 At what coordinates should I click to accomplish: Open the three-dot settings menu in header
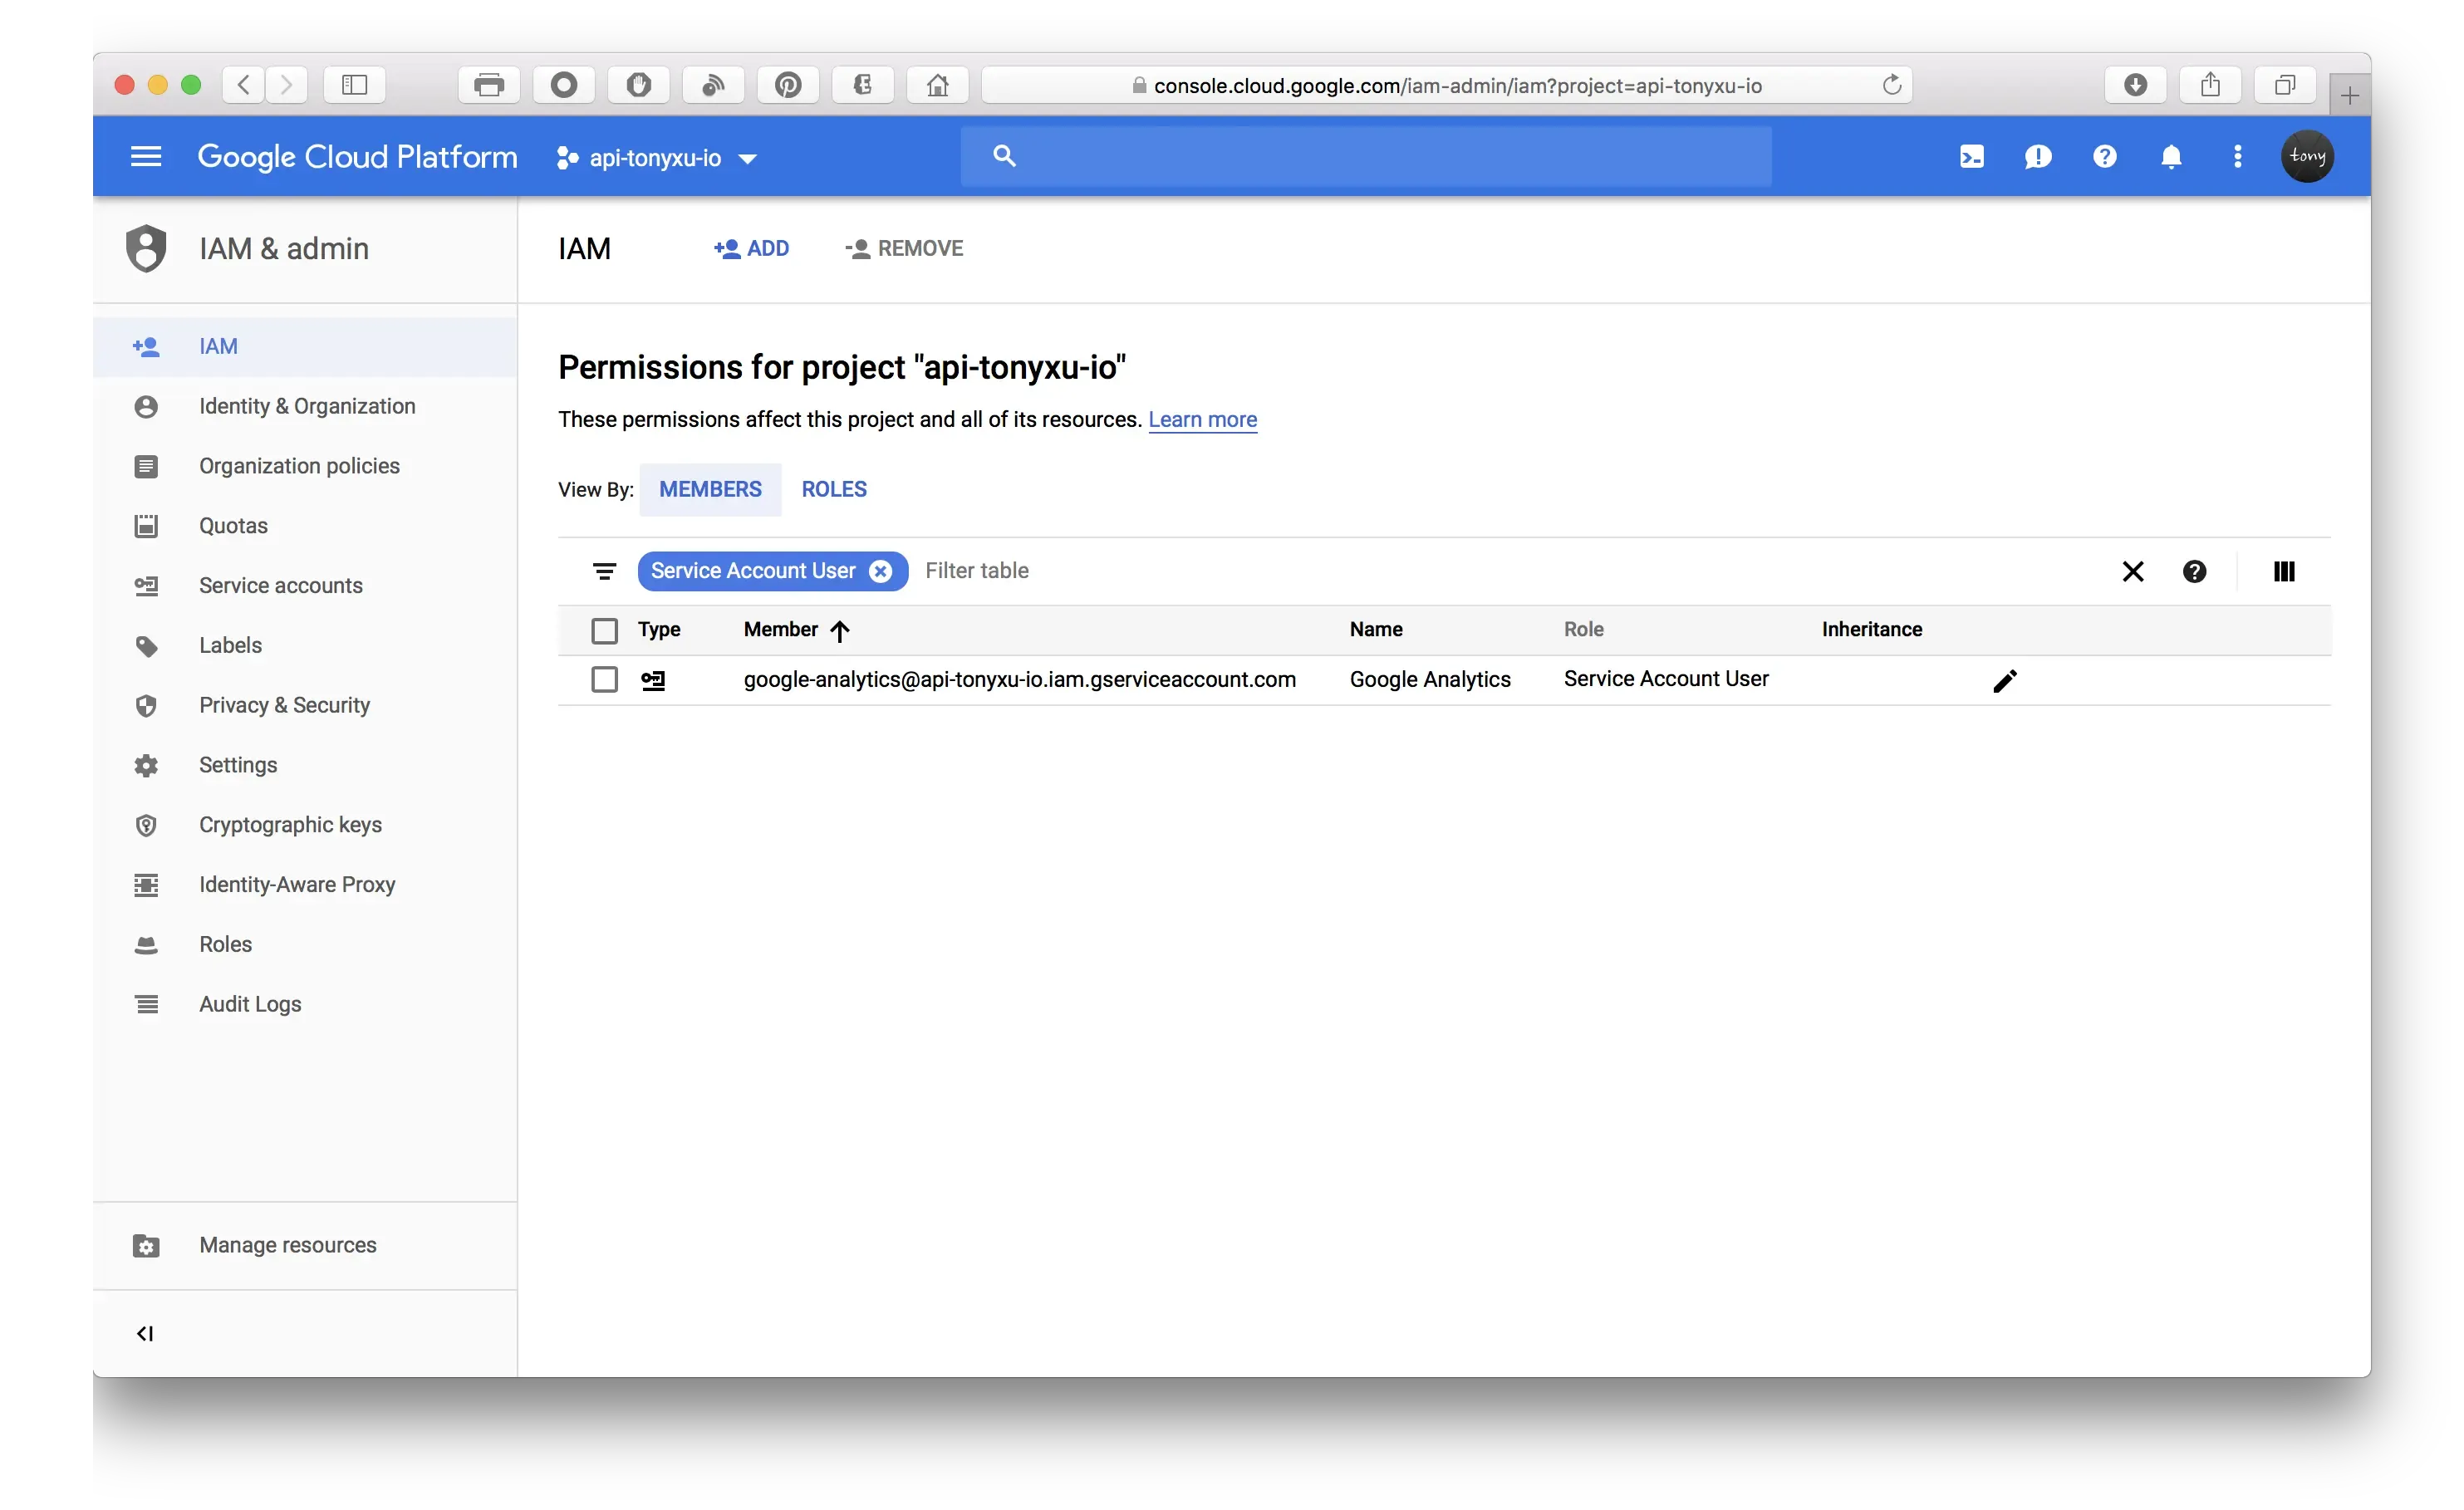click(x=2237, y=157)
